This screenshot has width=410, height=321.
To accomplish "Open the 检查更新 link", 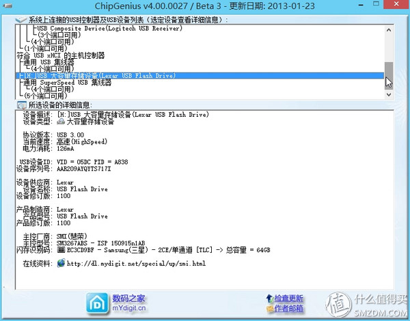I will 288,298.
